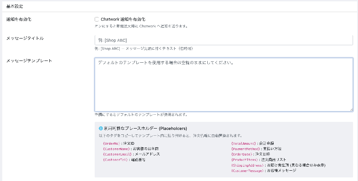Select the {ShippingAddress} placeholder tag
The image size is (358, 181).
click(x=248, y=165)
